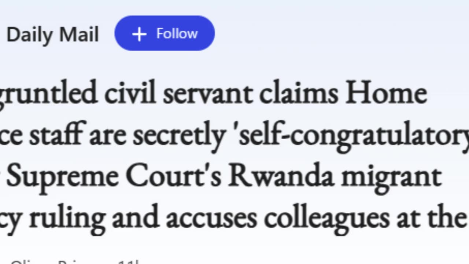Open the Daily Mail publisher name
The height and width of the screenshot is (264, 469).
point(53,35)
